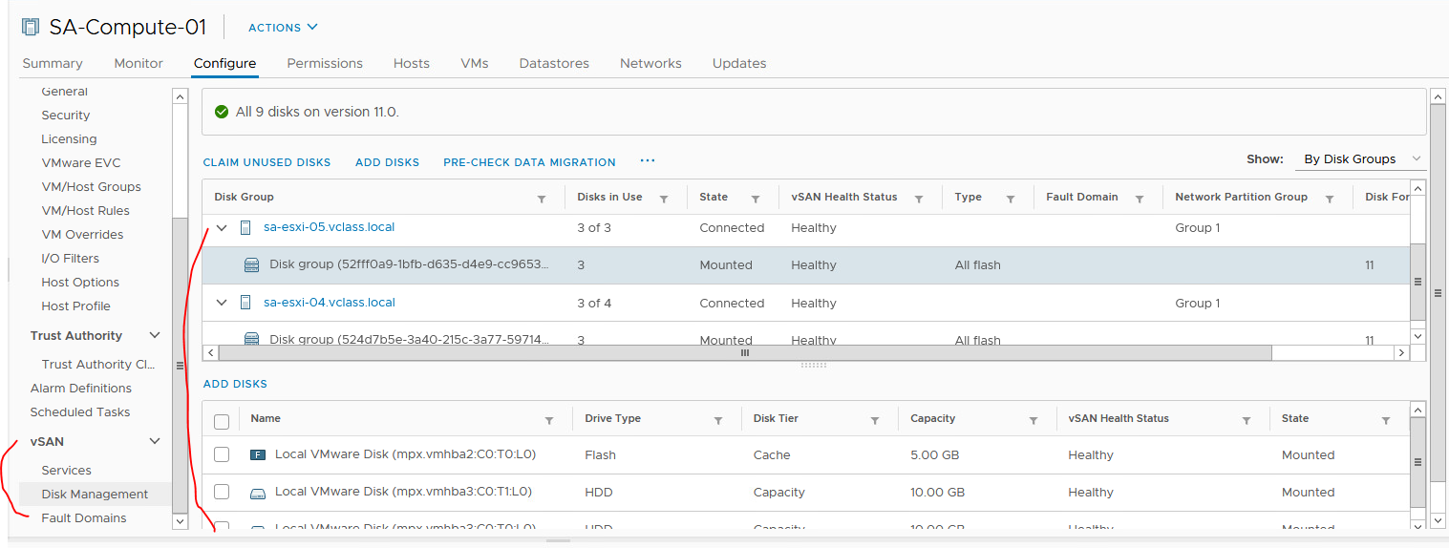Image resolution: width=1449 pixels, height=548 pixels.
Task: Click the disk groups horizontal scrollbar
Action: [745, 352]
